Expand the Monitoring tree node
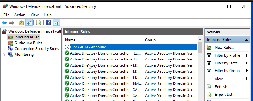Screen dimensions: 253x101 4,55
